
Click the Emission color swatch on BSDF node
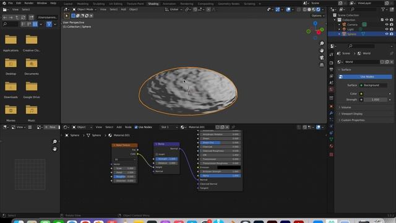229,167
